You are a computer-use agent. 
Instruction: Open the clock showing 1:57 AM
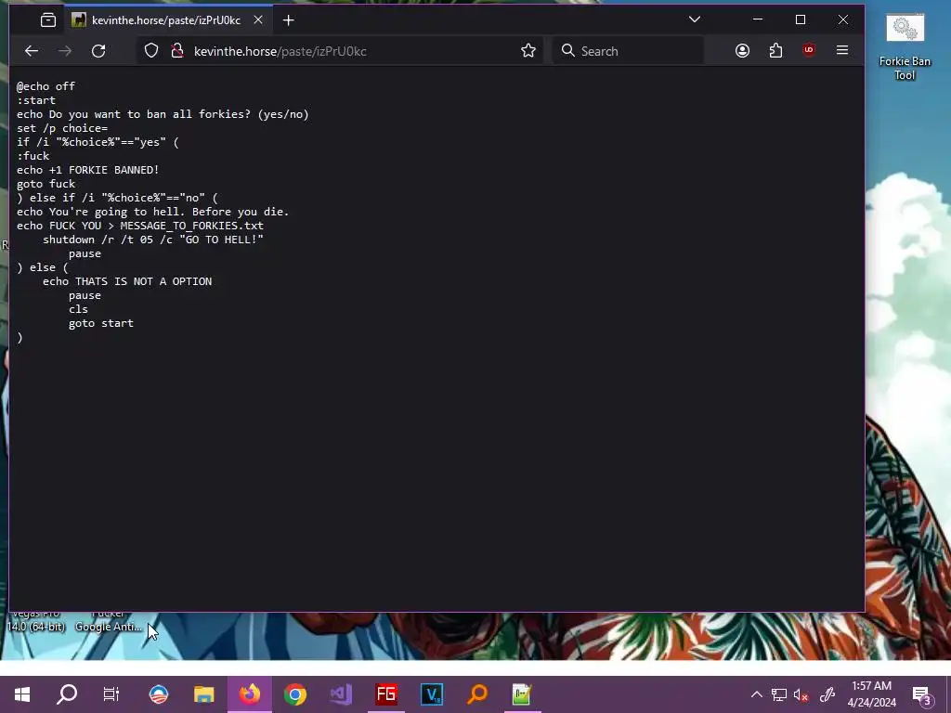pos(871,694)
